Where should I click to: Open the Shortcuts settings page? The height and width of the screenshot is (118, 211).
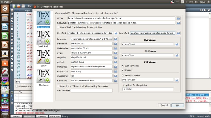(x=44, y=78)
